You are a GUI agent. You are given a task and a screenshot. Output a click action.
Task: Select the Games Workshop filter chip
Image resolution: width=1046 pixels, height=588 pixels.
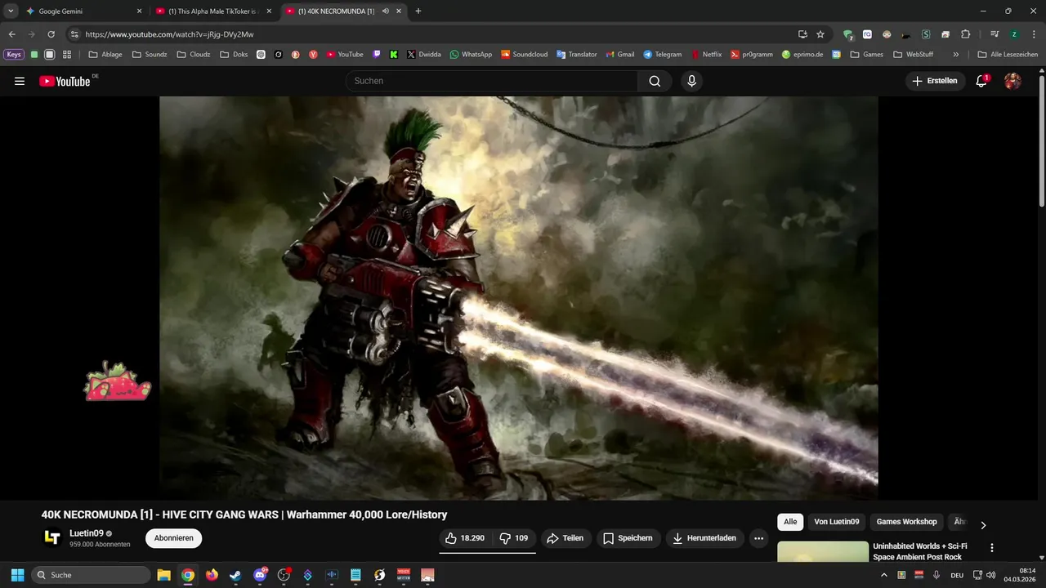(x=907, y=522)
